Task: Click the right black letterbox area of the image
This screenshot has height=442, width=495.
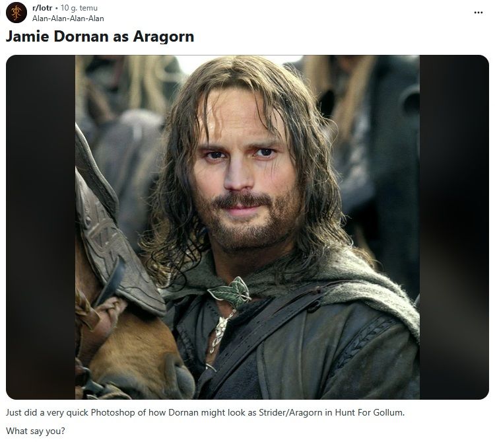Action: tap(454, 227)
